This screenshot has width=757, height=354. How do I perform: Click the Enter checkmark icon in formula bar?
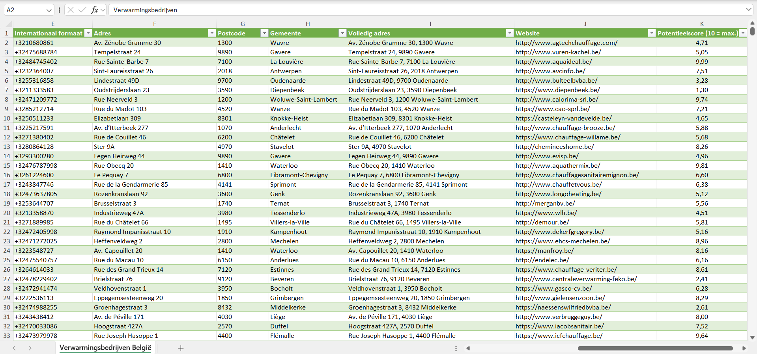(x=82, y=10)
